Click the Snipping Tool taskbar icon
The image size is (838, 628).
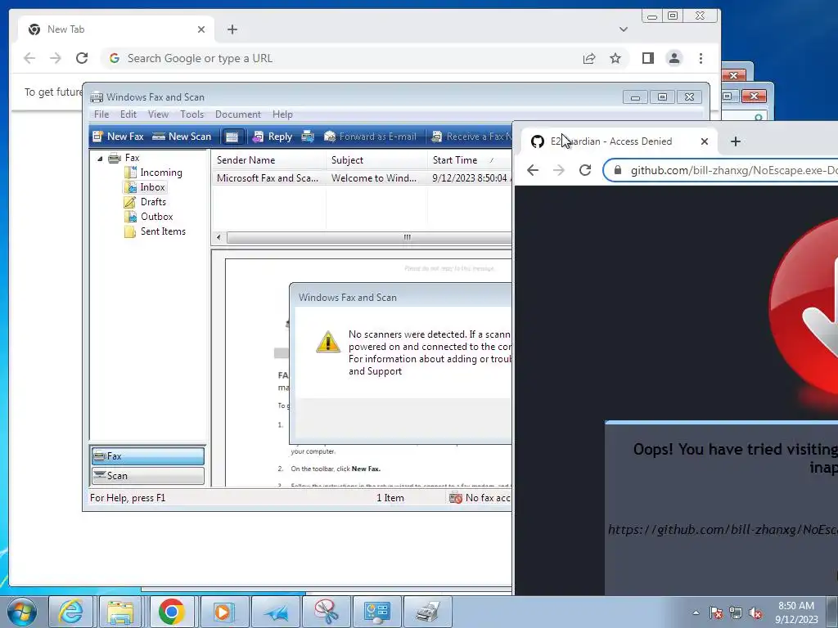point(326,612)
